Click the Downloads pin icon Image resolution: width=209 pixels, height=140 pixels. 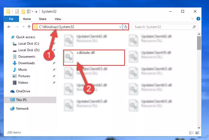click(x=54, y=63)
